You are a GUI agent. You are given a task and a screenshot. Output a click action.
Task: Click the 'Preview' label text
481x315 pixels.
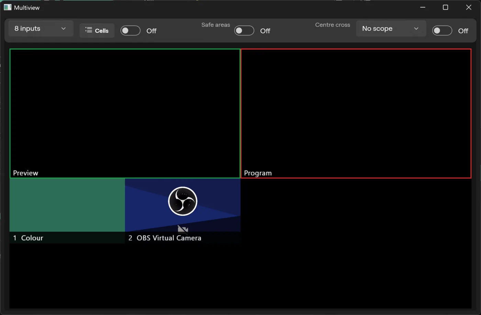tap(25, 173)
